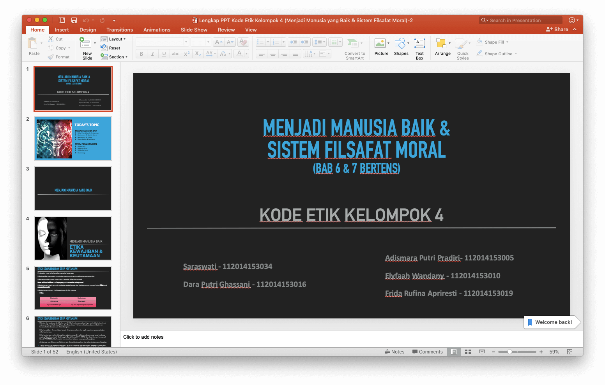This screenshot has height=385, width=605.
Task: Open the Shape Outline dropdown arrow
Action: tap(516, 54)
